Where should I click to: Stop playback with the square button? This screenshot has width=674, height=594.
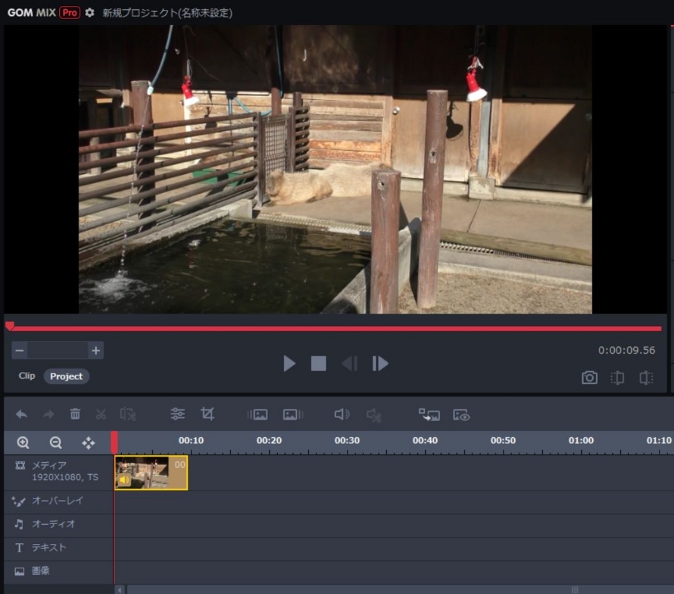point(319,364)
